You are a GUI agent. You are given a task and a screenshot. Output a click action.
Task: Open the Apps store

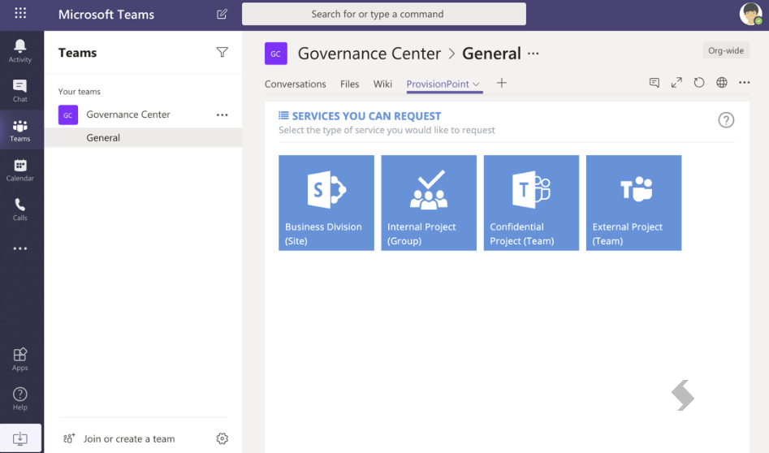coord(20,359)
